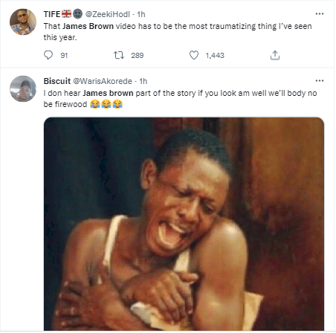The height and width of the screenshot is (333, 336).
Task: Open TIFE's profile picture
Action: point(23,22)
